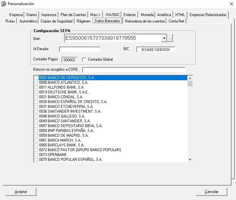Check 0057 BANCO DEPOSITARIO BBVA checkbox
Viewport: 236px width, 200px height.
coord(36,126)
